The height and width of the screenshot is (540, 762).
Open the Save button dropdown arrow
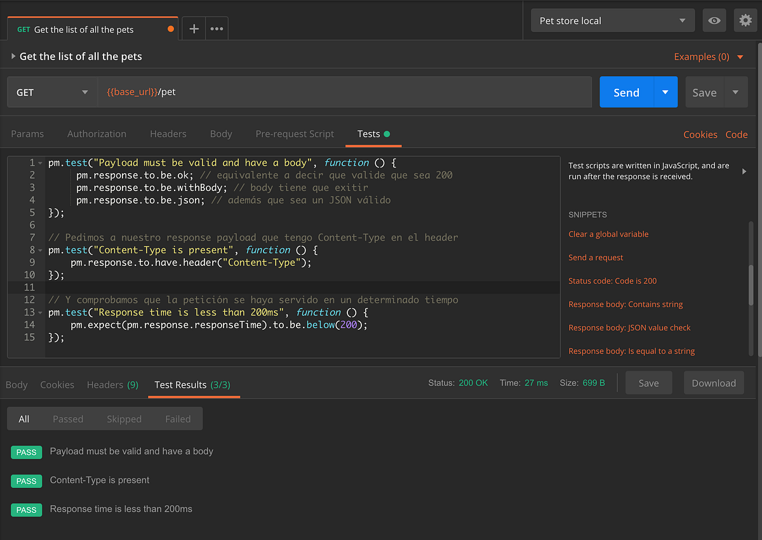click(735, 91)
